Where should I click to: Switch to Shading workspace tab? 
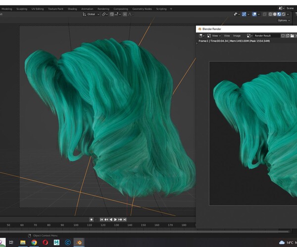72,9
